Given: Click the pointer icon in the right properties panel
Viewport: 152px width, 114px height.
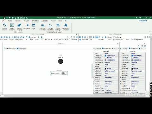Looking at the screenshot, I should click(140, 48).
